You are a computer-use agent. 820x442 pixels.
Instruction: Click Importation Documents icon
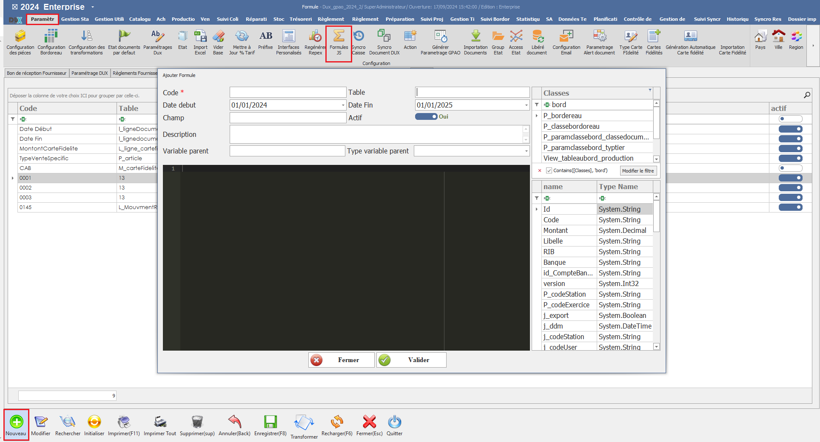pos(475,42)
